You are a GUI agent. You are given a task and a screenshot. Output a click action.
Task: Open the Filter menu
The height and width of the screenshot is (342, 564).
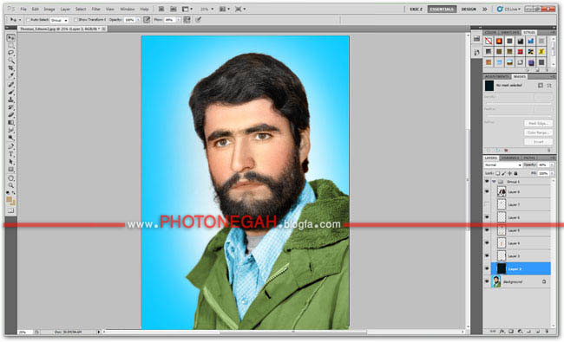(x=95, y=9)
